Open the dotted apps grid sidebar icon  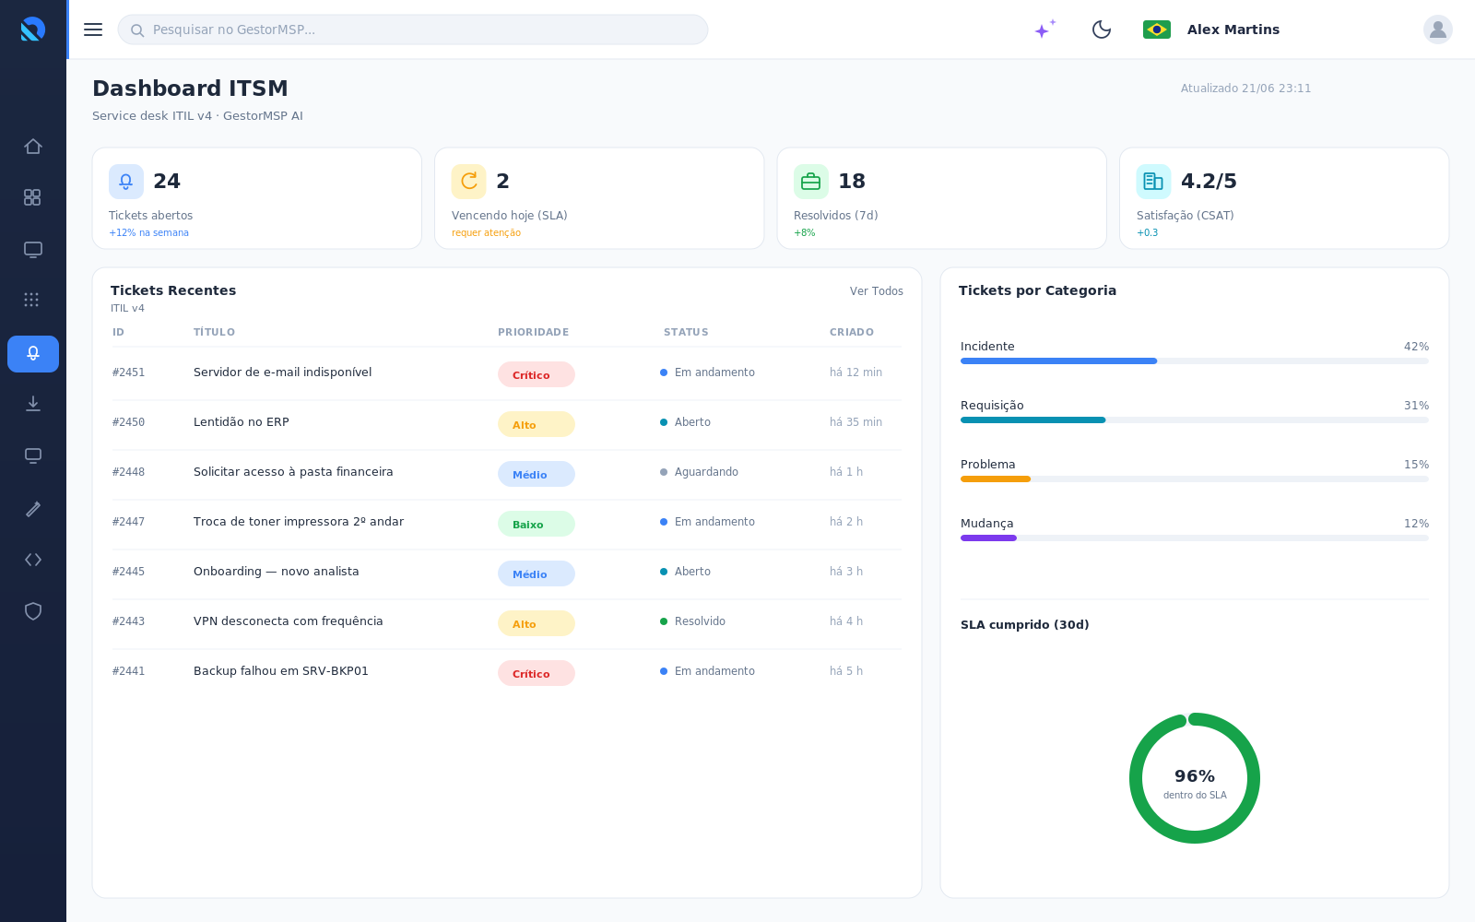point(33,300)
